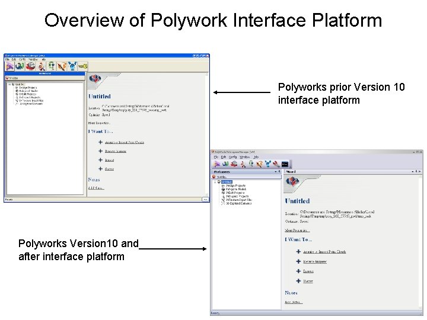Click Add Notes link in pre-Version 10 window
Screen dimensions: 427x320
96,188
